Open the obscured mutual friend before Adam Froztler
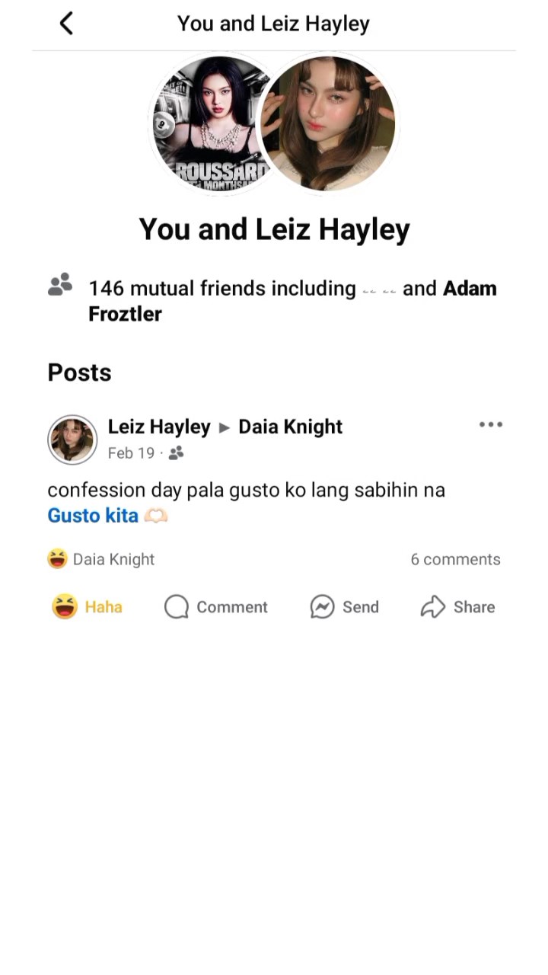This screenshot has width=548, height=975. click(x=379, y=290)
